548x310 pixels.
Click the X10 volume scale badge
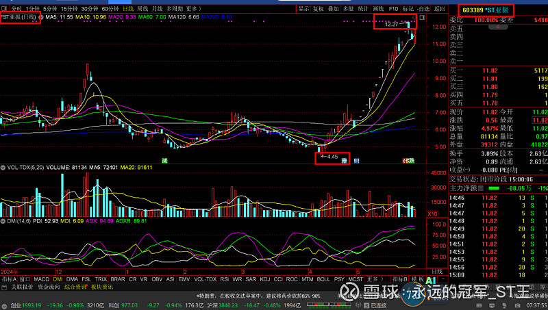click(x=432, y=214)
